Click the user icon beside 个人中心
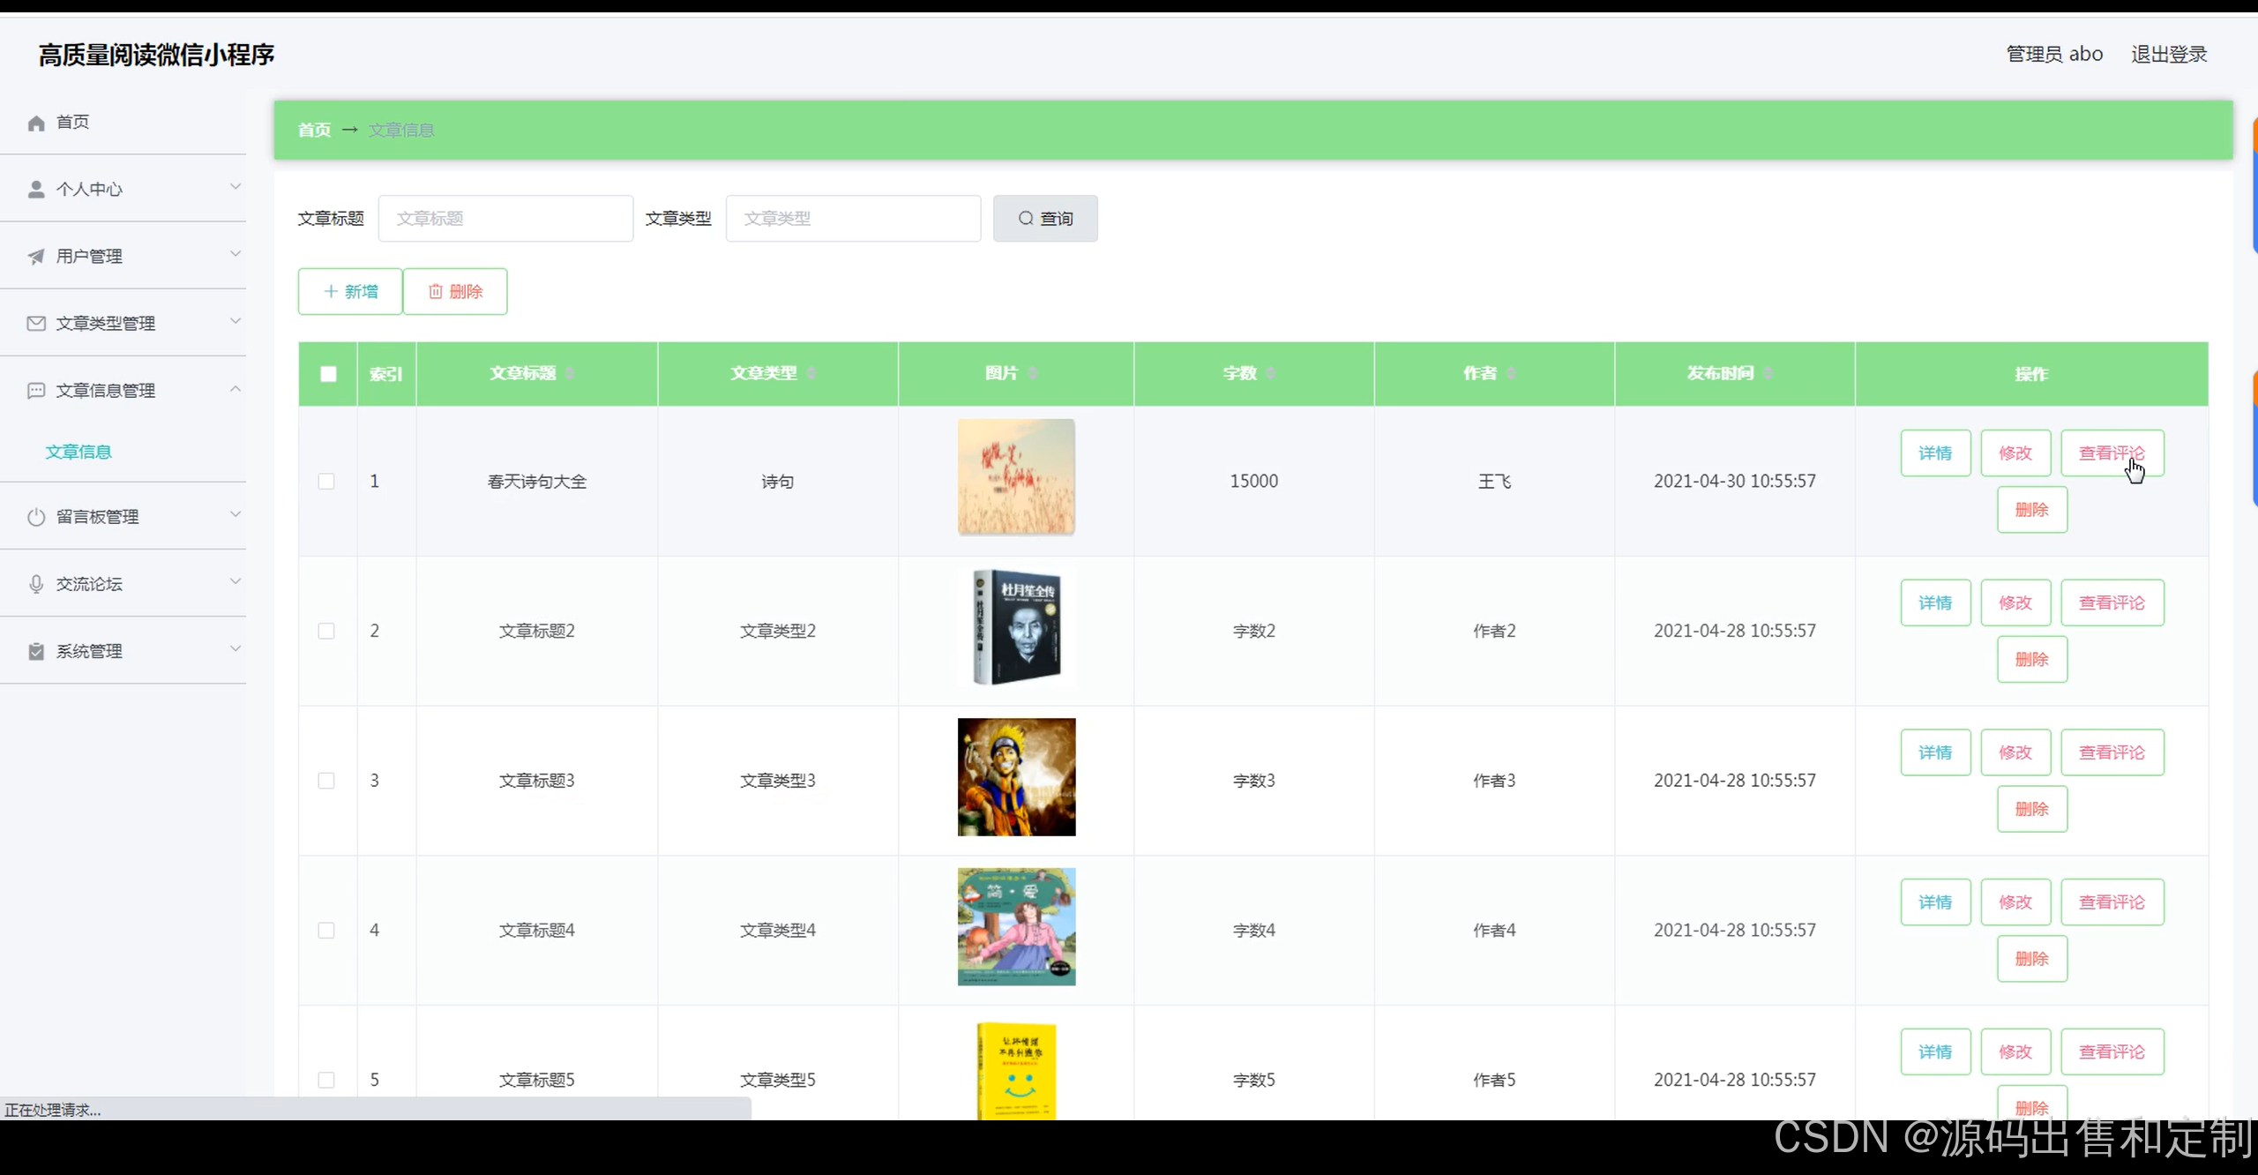Image resolution: width=2258 pixels, height=1175 pixels. (x=36, y=189)
